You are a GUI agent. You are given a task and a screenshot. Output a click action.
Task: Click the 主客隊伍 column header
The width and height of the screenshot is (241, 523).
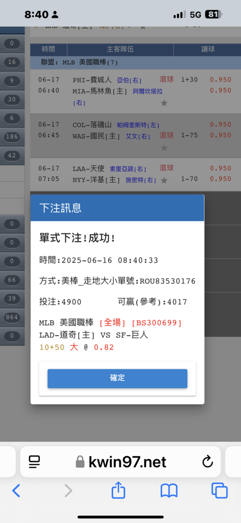coord(120,50)
